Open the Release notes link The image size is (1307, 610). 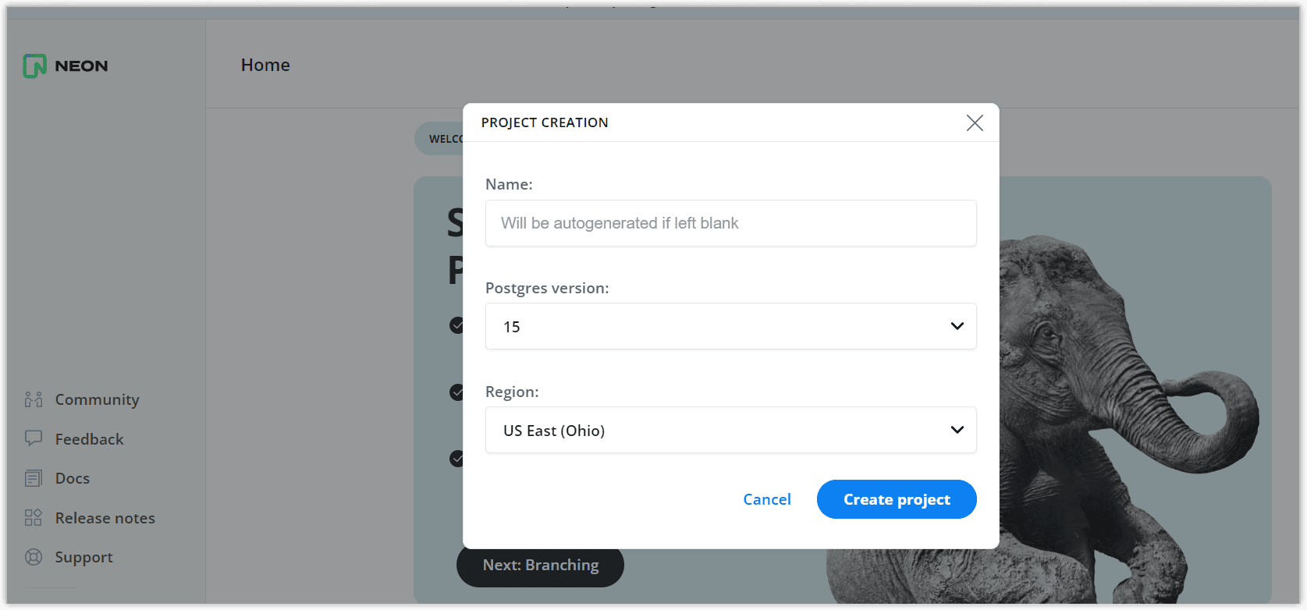[105, 518]
